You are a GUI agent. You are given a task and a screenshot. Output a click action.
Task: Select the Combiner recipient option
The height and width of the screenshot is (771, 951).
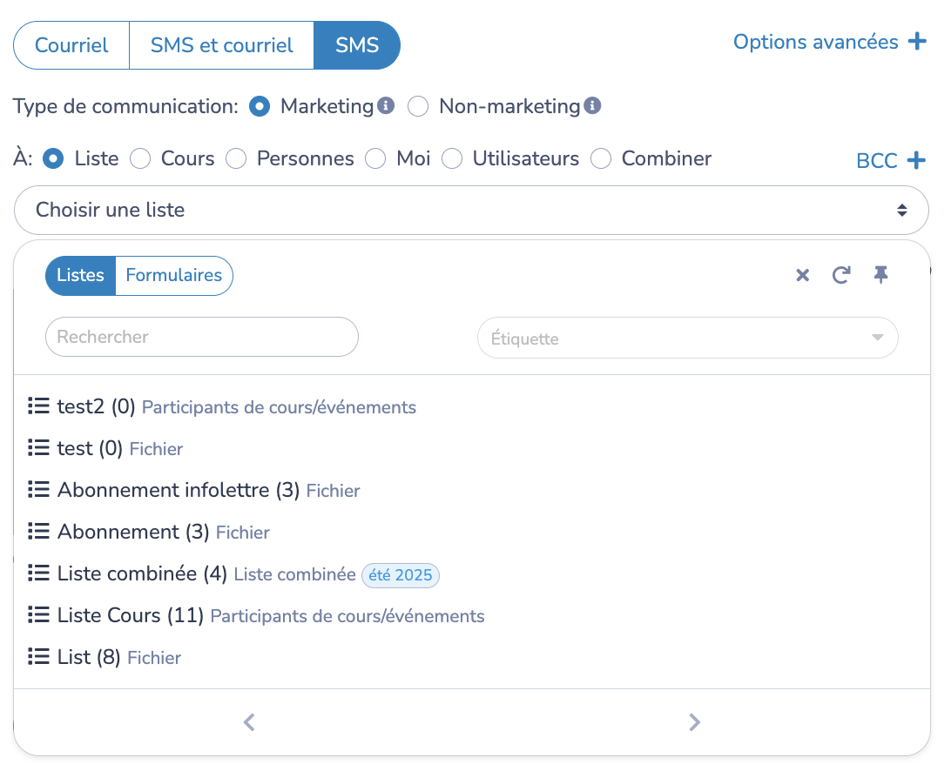[x=601, y=158]
